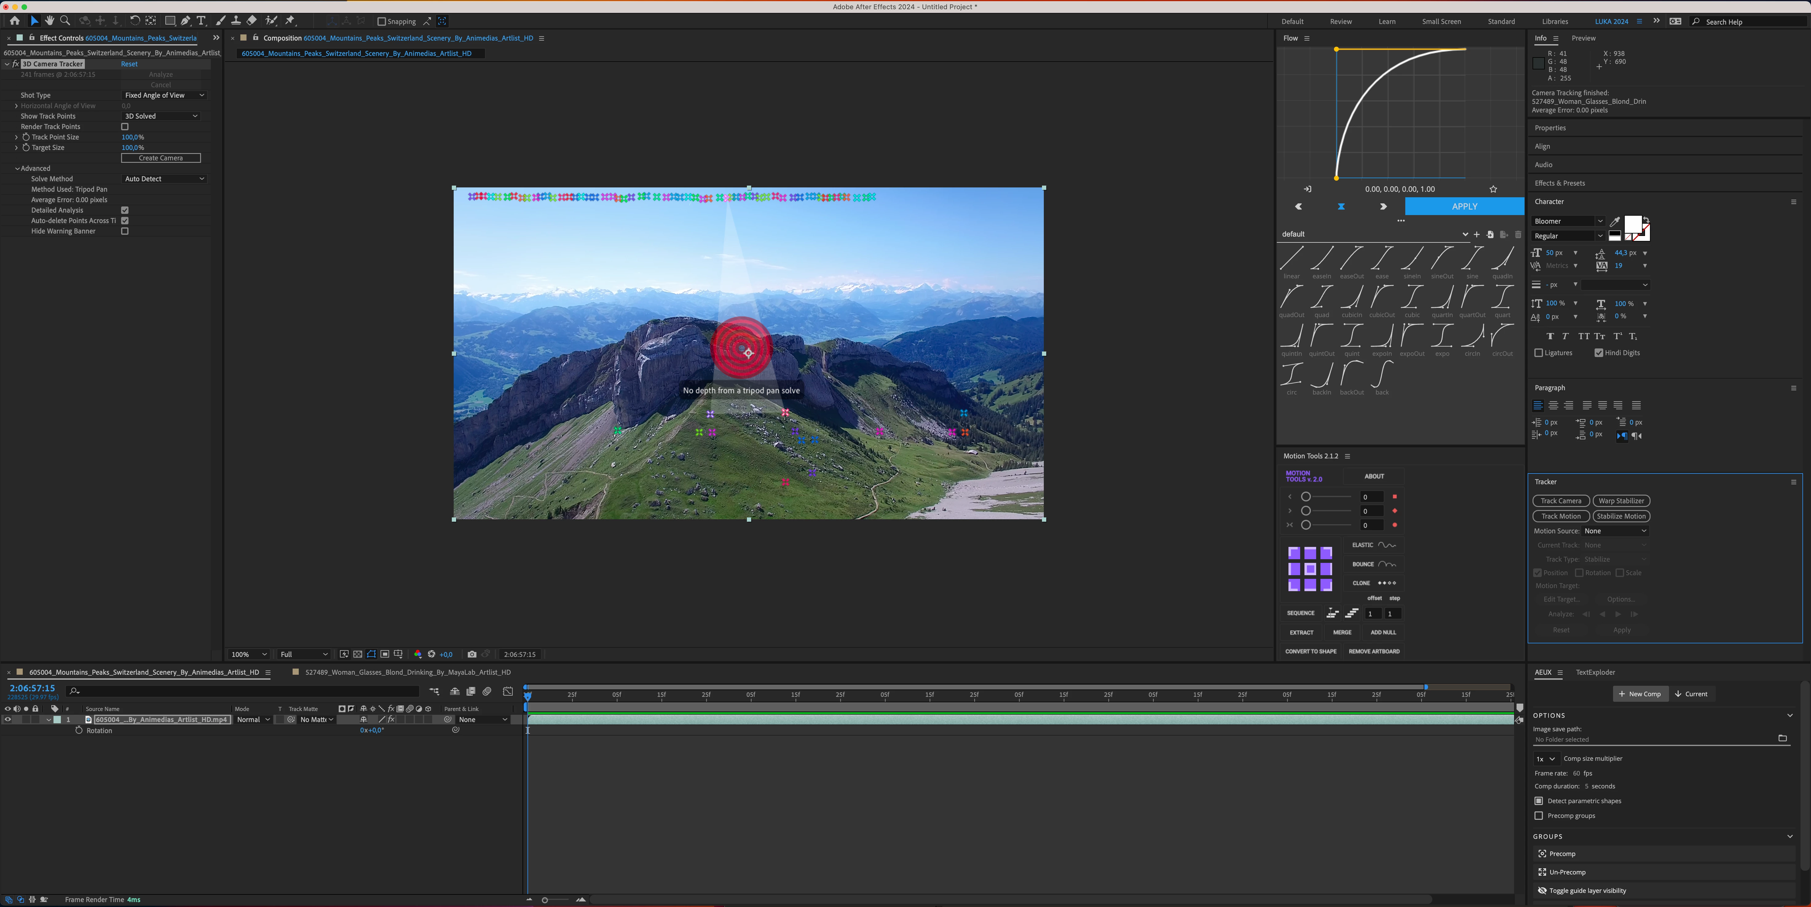Collapse the Advanced section
The width and height of the screenshot is (1811, 907).
point(18,169)
